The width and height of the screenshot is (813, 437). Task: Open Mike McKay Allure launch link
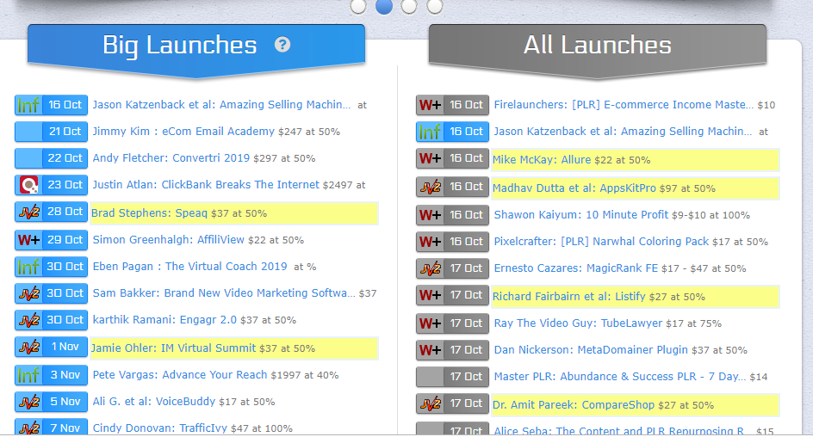pyautogui.click(x=542, y=159)
